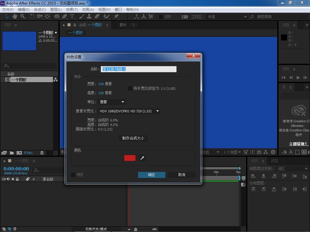Select the Ellipse shape tool

click(57, 17)
